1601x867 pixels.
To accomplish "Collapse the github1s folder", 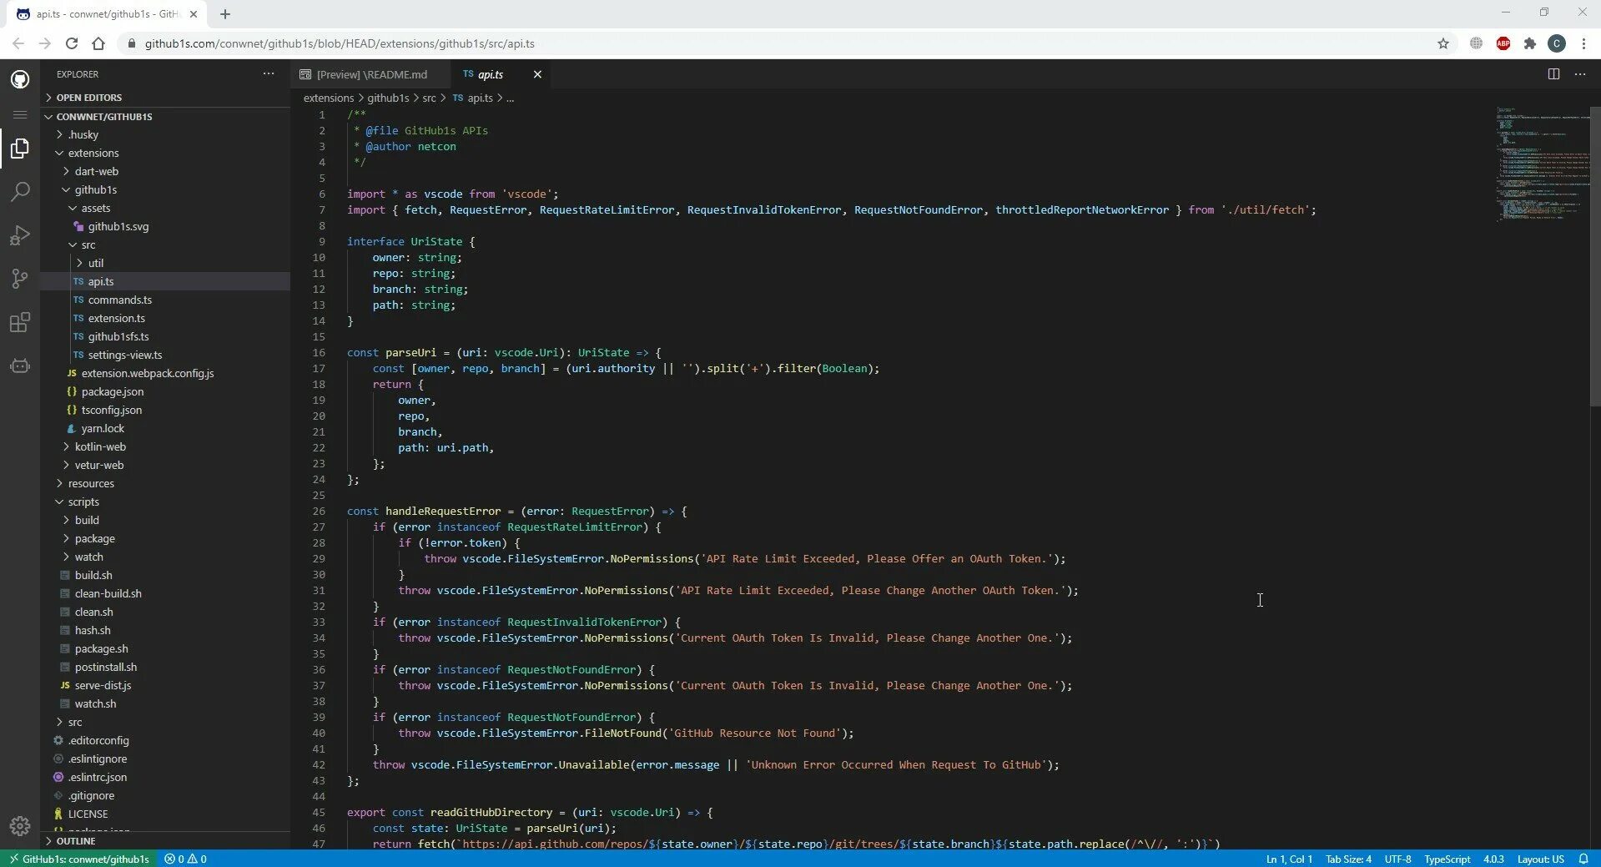I will pyautogui.click(x=165, y=189).
